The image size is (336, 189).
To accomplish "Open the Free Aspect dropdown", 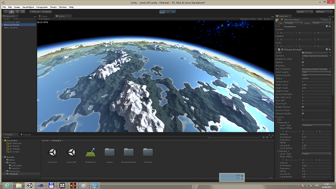I will click(x=49, y=19).
